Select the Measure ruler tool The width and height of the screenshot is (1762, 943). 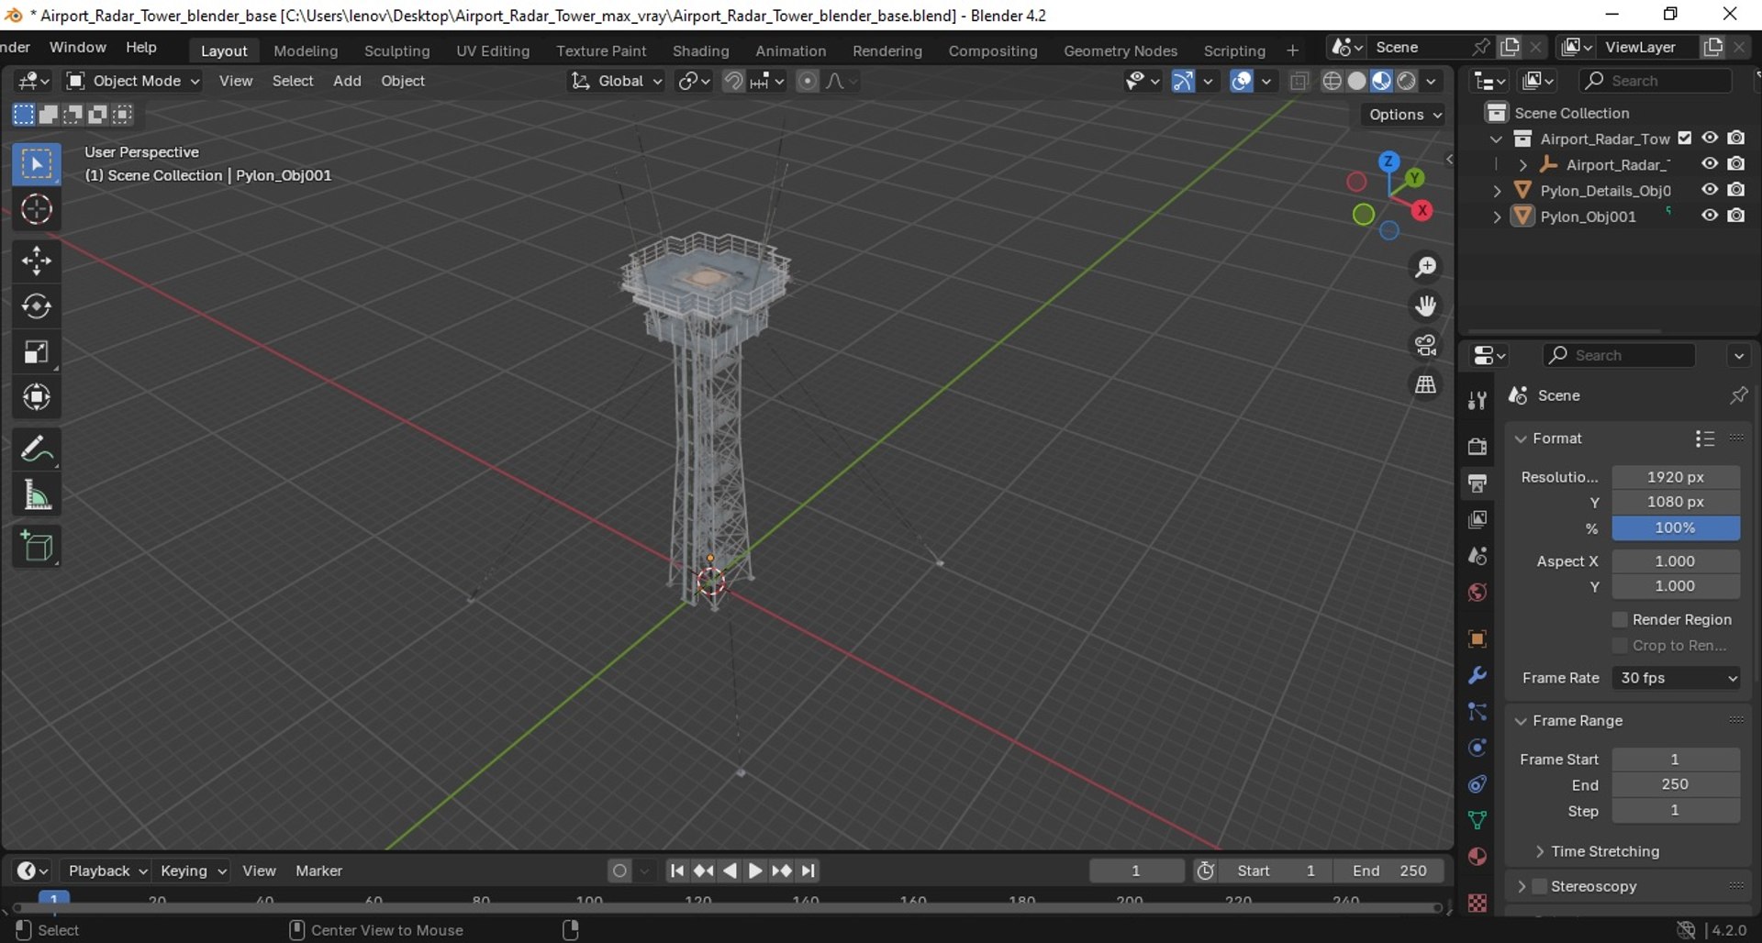[x=37, y=496]
